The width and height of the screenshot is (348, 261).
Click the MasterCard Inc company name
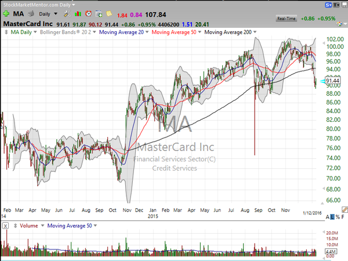pyautogui.click(x=28, y=24)
